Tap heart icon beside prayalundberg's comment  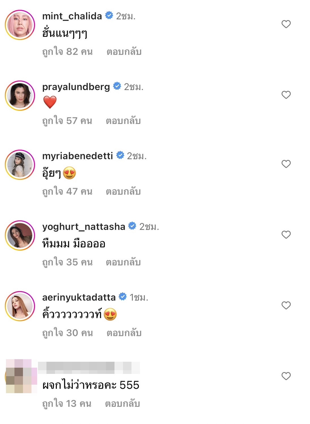click(286, 95)
